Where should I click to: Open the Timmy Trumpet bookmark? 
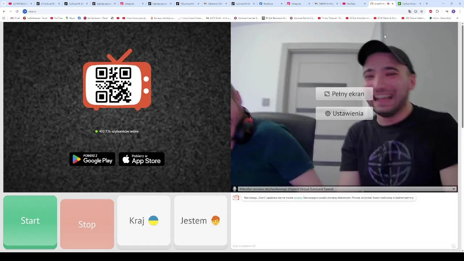330,18
